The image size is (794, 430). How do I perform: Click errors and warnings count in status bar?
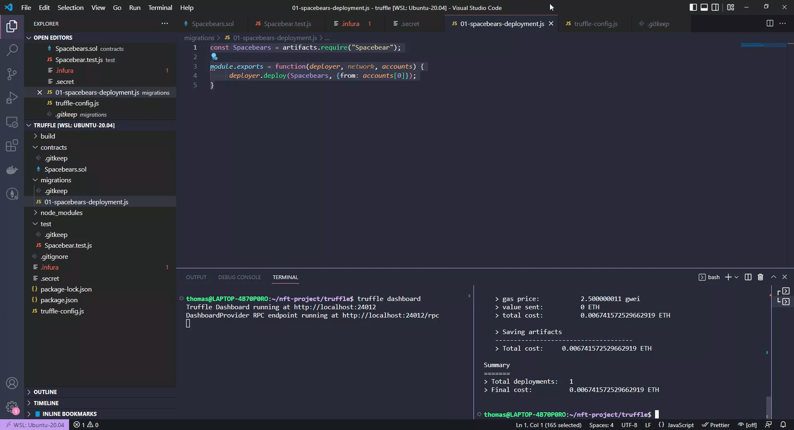86,425
